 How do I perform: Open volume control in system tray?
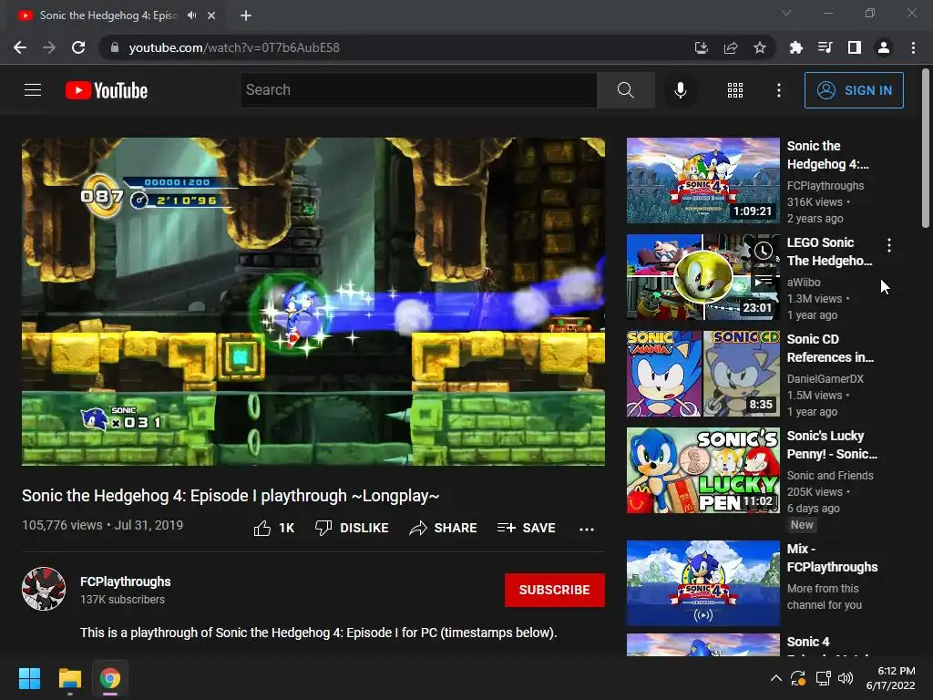(x=845, y=678)
